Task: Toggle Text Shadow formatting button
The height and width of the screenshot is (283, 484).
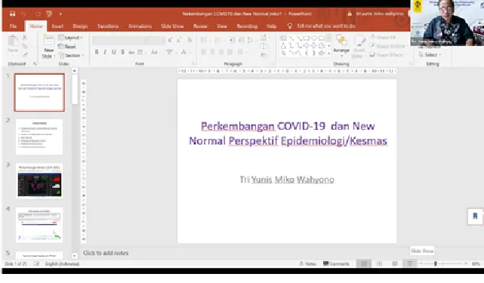Action: [122, 52]
